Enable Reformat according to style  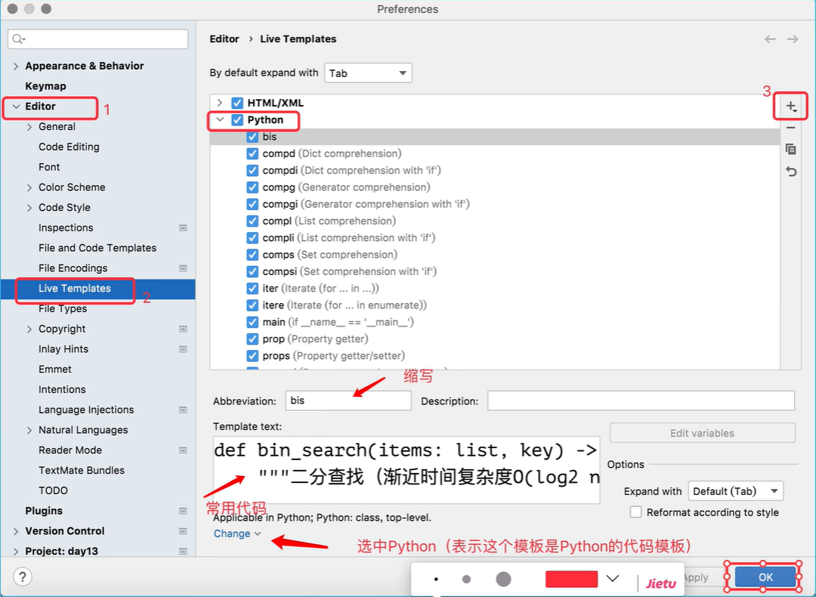click(x=635, y=512)
